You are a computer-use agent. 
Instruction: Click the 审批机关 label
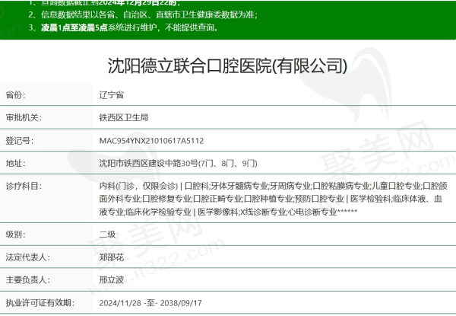pos(24,118)
